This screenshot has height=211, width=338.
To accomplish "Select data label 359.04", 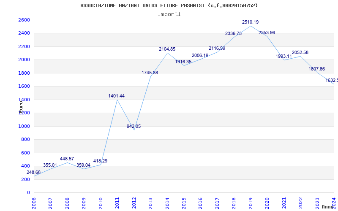I will click(x=83, y=165).
